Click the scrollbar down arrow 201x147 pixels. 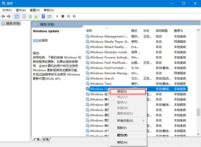click(x=198, y=134)
